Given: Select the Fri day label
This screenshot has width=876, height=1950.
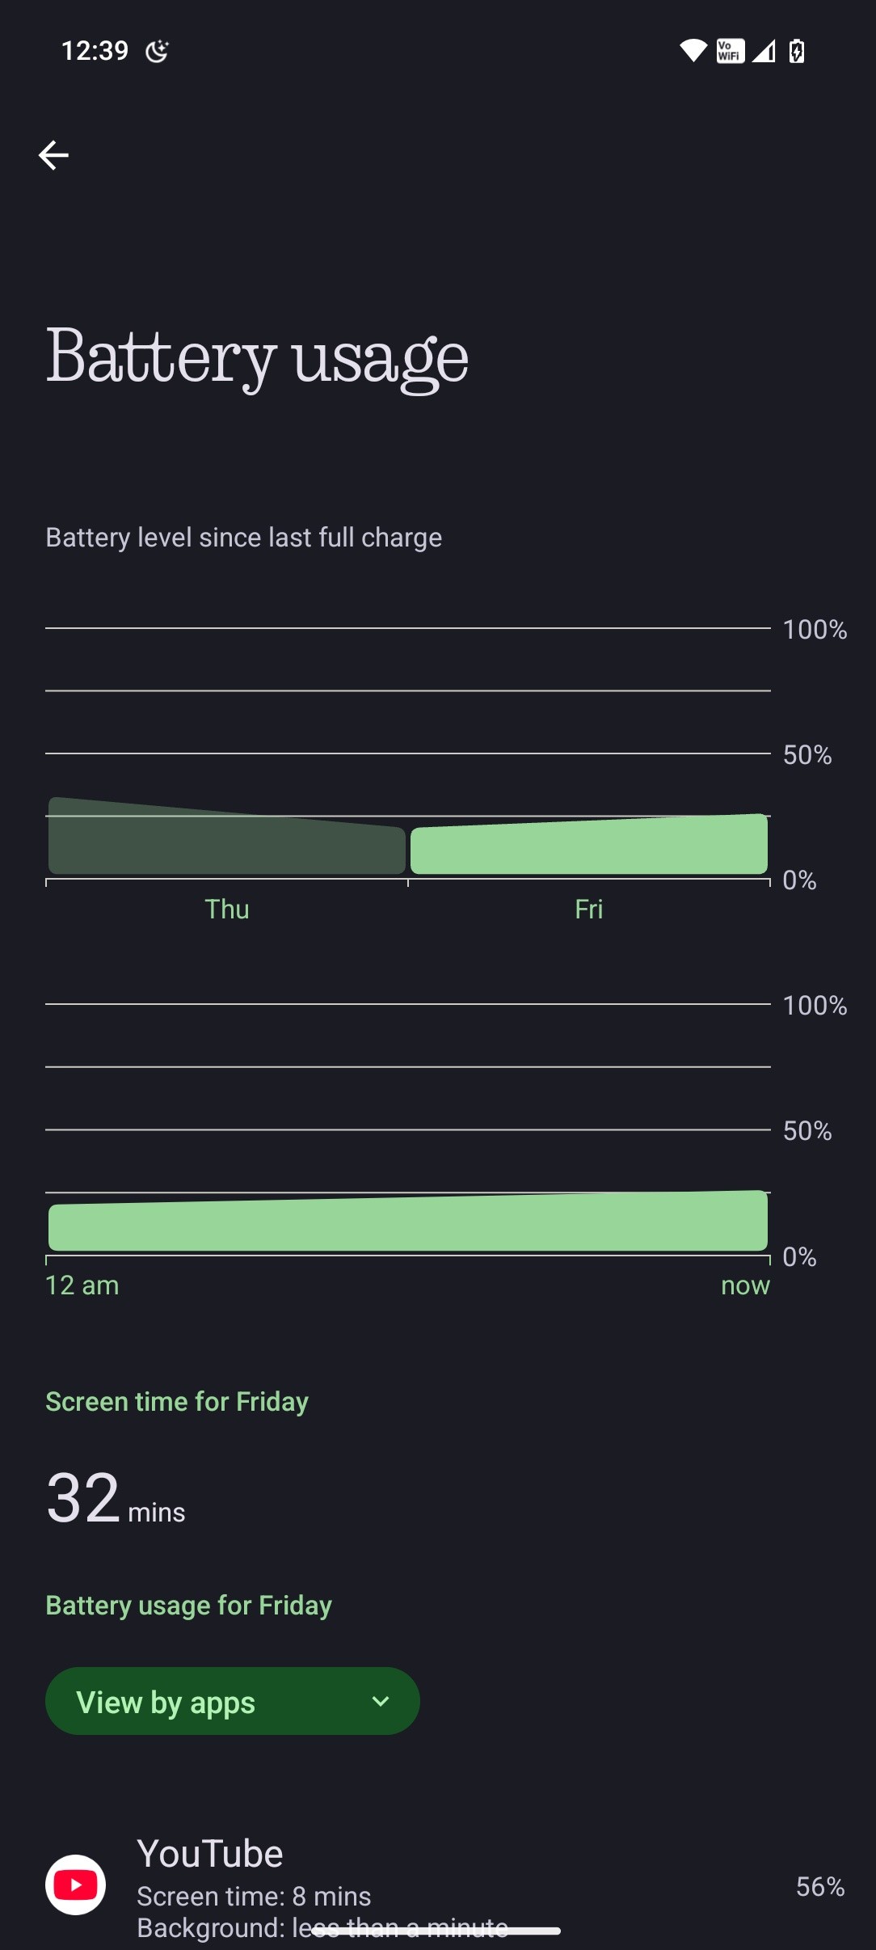Looking at the screenshot, I should click(588, 909).
